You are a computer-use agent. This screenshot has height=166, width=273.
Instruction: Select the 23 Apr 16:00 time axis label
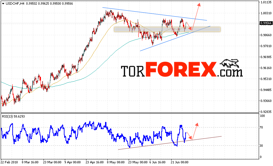(94, 162)
